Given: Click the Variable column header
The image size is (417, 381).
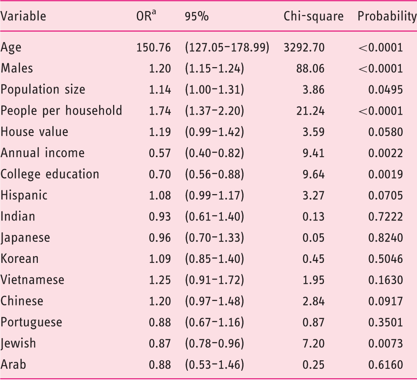Looking at the screenshot, I should click(x=23, y=16).
